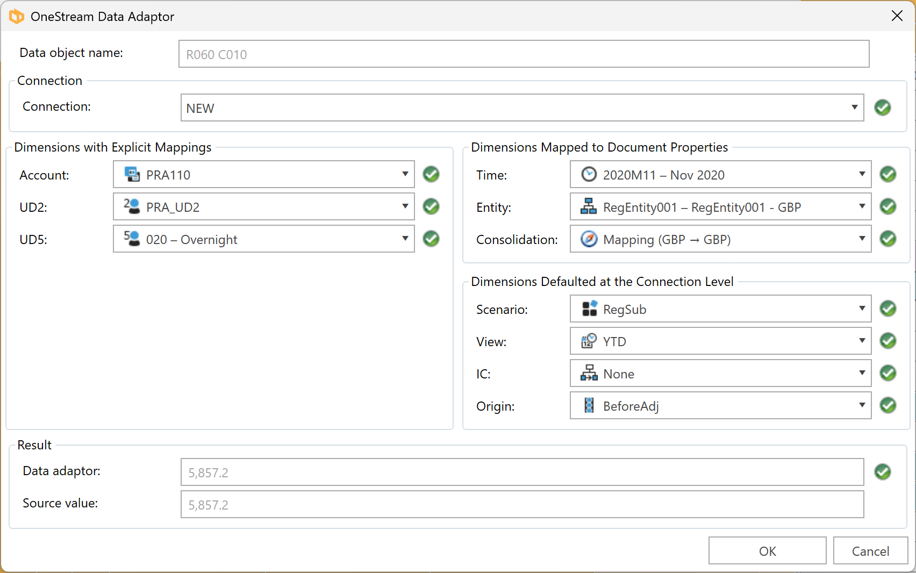
Task: Select the 020 – Overnight value text
Action: [191, 240]
